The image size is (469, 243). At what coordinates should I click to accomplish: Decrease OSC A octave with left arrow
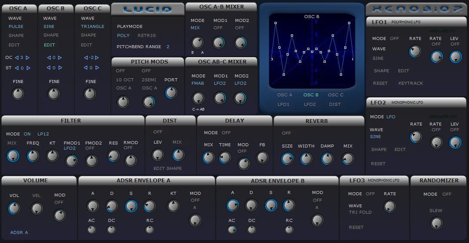[x=16, y=57]
